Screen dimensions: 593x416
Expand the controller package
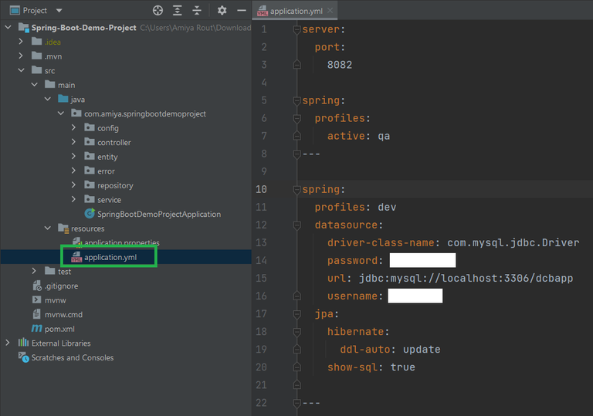click(x=73, y=142)
